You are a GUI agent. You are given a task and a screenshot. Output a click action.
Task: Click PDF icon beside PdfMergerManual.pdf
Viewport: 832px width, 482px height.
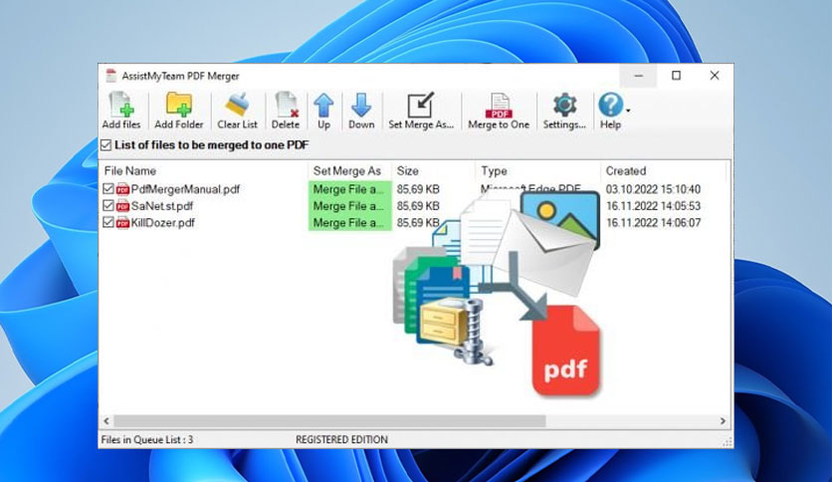pyautogui.click(x=122, y=189)
